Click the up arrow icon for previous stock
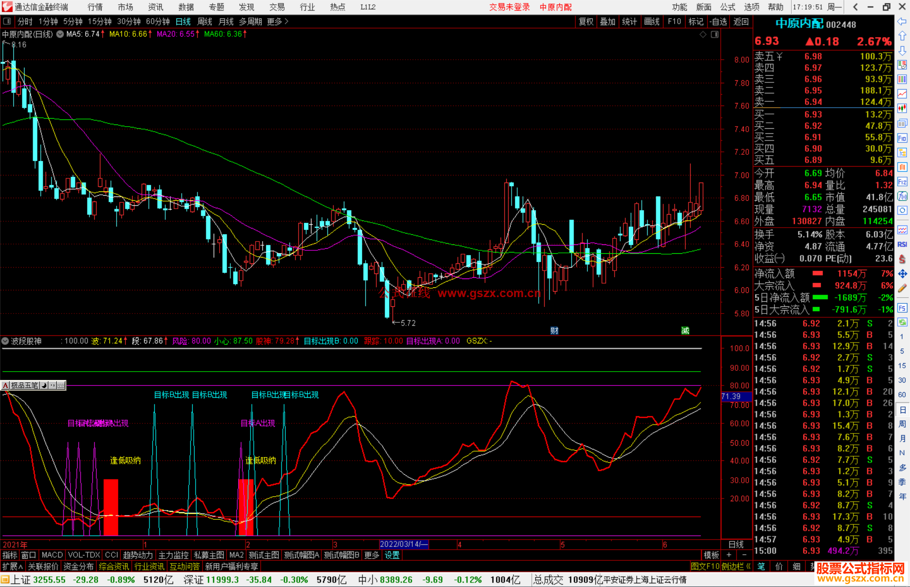Image resolution: width=910 pixels, height=587 pixels. (x=902, y=36)
